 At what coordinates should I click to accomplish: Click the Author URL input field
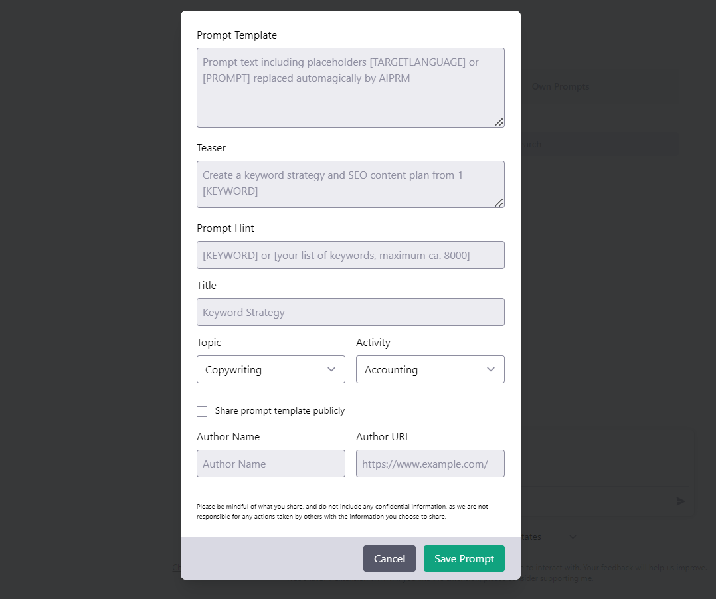point(430,464)
